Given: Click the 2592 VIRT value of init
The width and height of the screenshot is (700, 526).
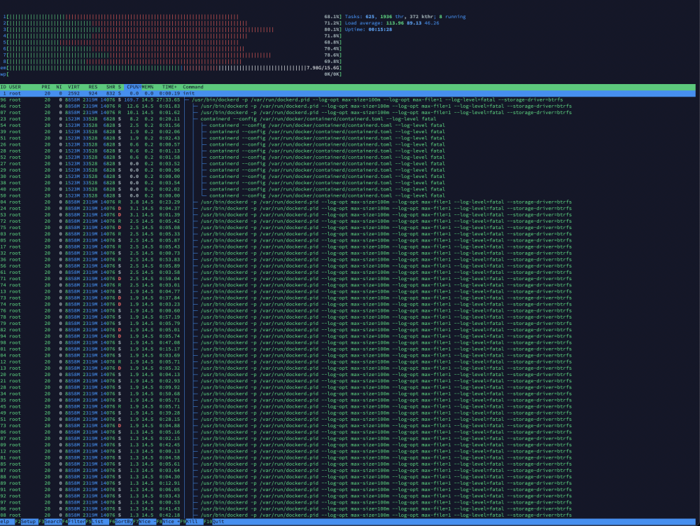Looking at the screenshot, I should (x=73, y=93).
